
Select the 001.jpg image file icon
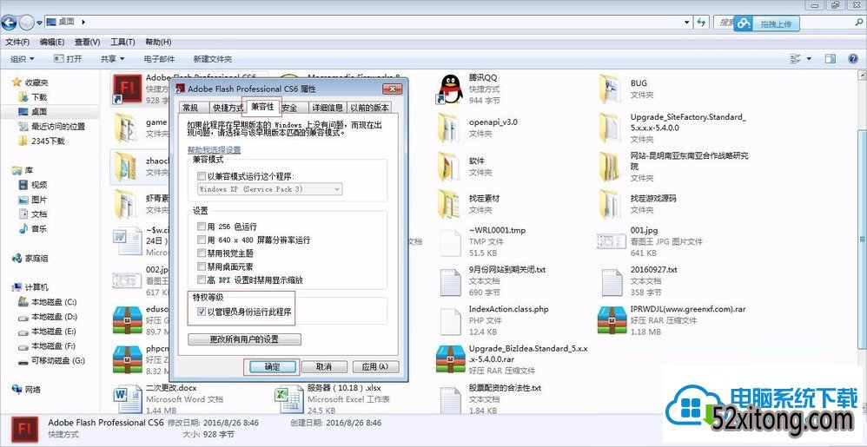(x=612, y=241)
